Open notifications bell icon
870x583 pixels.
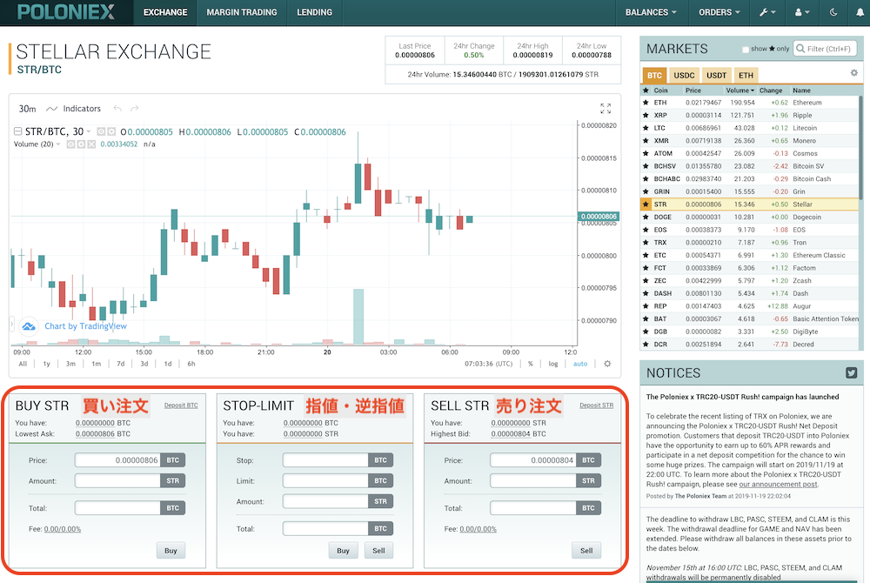[x=860, y=12]
